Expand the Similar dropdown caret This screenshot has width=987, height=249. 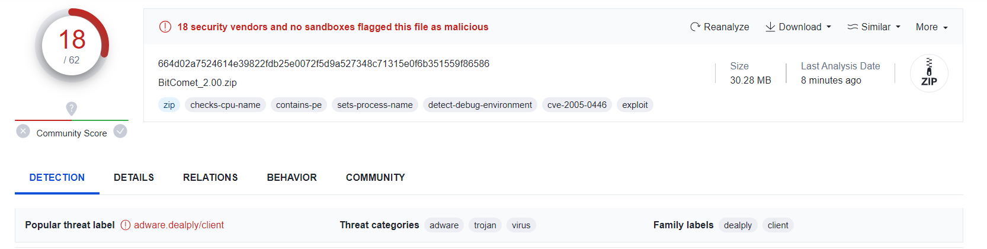(898, 27)
